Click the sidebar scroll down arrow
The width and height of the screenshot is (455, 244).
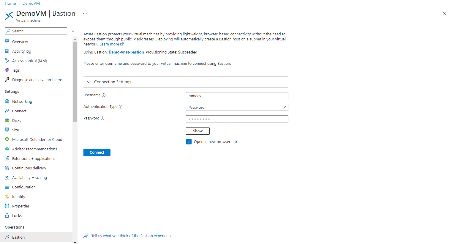point(75,243)
